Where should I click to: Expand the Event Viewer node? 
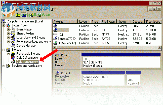(8, 29)
